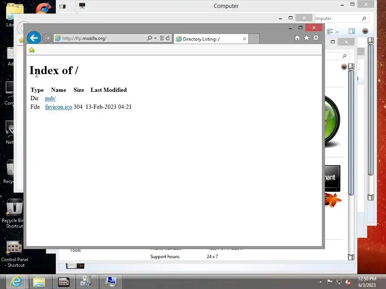Viewport: 386px width, 289px height.
Task: Click the preview pane icon in Computer window
Action: point(352,31)
